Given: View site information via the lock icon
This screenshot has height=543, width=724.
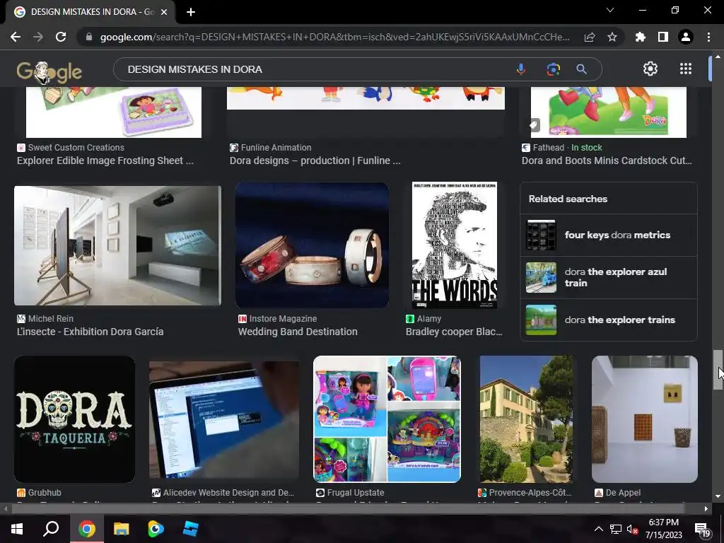Looking at the screenshot, I should point(88,37).
